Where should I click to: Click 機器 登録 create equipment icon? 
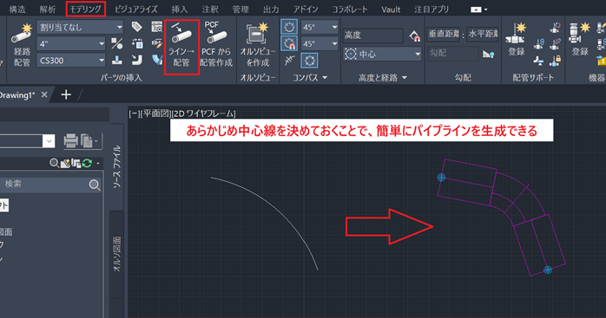580,39
